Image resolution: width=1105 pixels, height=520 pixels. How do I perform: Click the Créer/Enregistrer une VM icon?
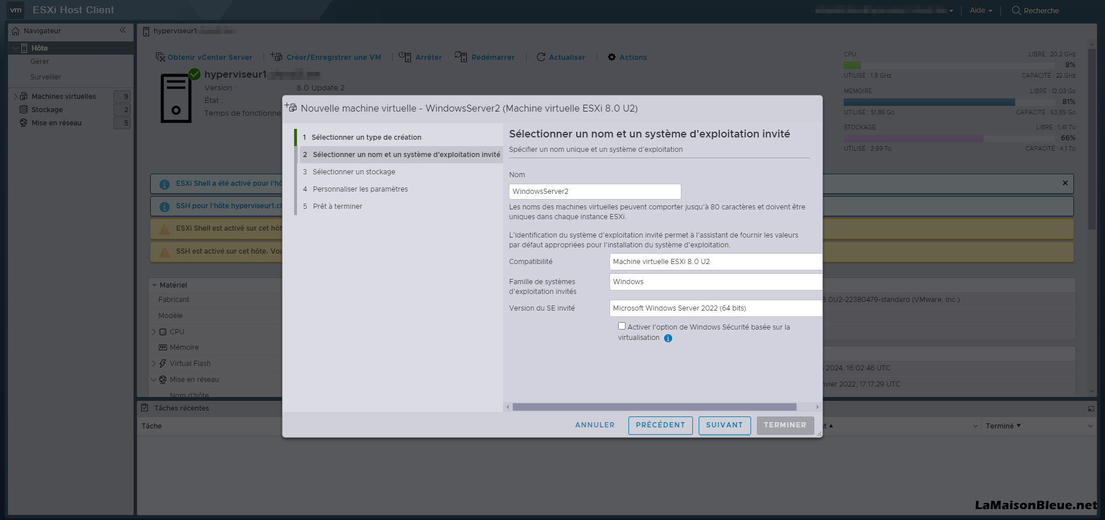pos(277,56)
